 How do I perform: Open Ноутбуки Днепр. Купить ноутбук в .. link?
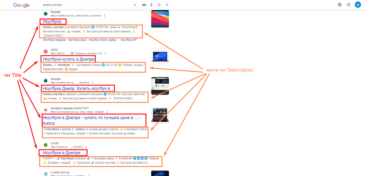[78, 89]
